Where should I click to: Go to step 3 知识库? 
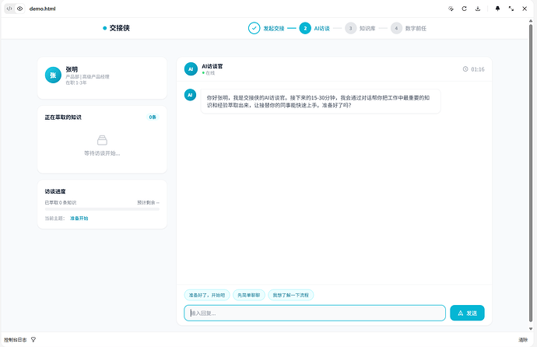[x=351, y=28]
